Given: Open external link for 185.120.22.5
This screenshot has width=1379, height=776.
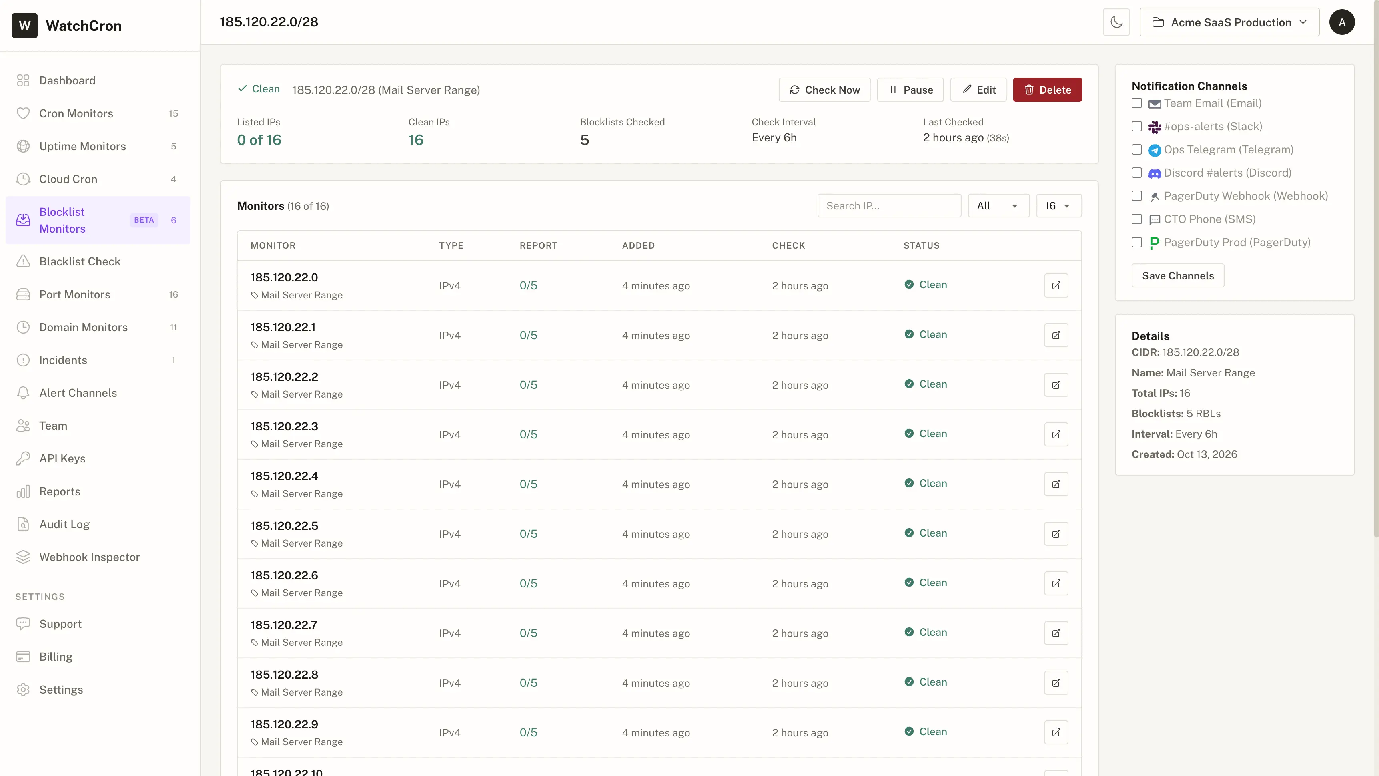Looking at the screenshot, I should click(x=1056, y=534).
